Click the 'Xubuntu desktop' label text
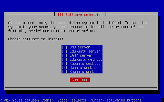 [85, 72]
